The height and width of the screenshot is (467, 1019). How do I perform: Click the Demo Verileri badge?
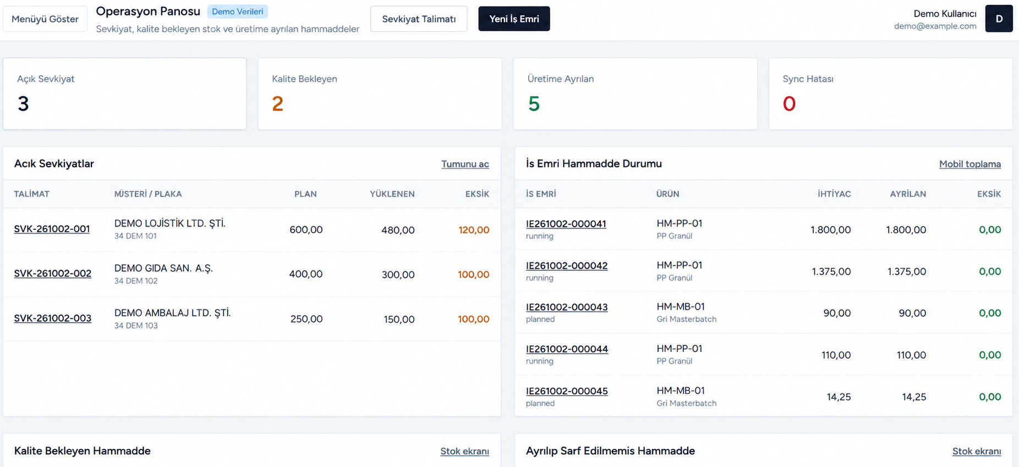click(238, 12)
